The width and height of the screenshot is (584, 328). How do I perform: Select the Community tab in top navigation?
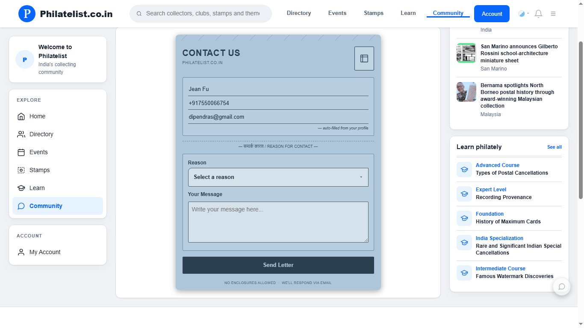pyautogui.click(x=448, y=13)
